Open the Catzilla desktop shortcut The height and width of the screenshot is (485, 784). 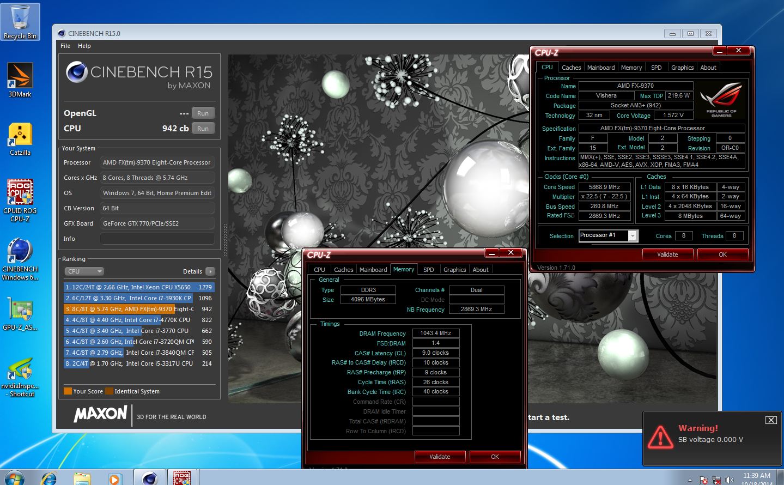tap(20, 139)
